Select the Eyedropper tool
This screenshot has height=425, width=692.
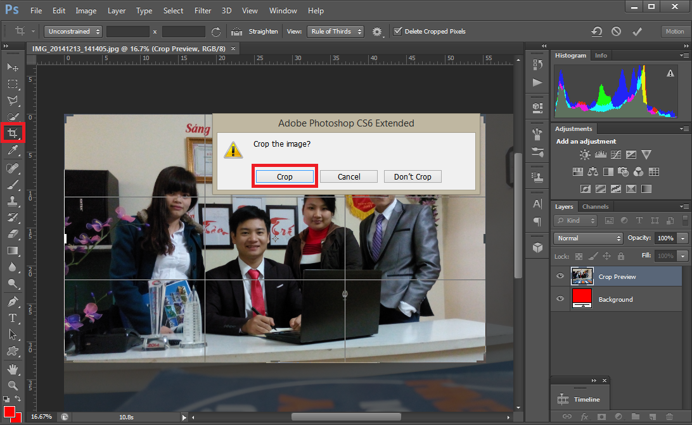point(13,151)
